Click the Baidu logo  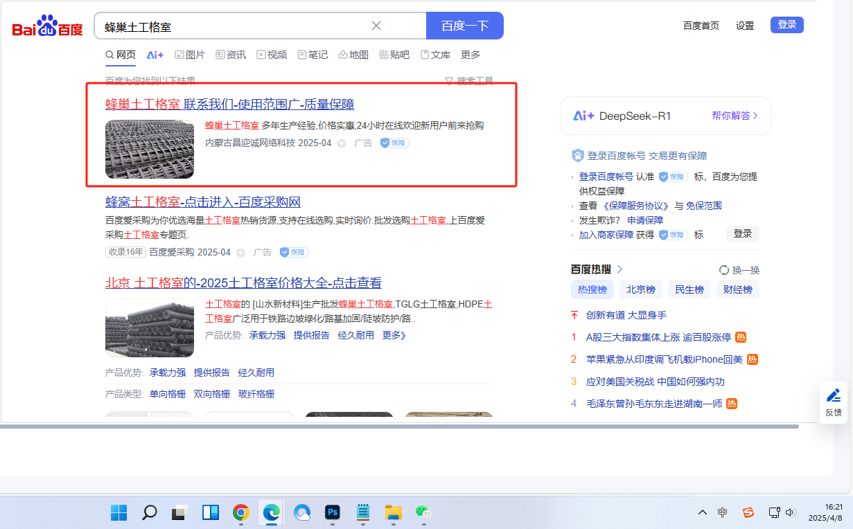[47, 26]
